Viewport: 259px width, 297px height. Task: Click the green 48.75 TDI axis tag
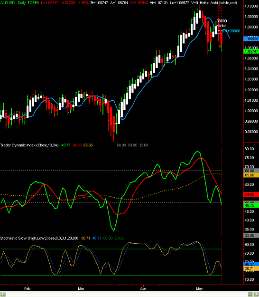tap(251, 205)
